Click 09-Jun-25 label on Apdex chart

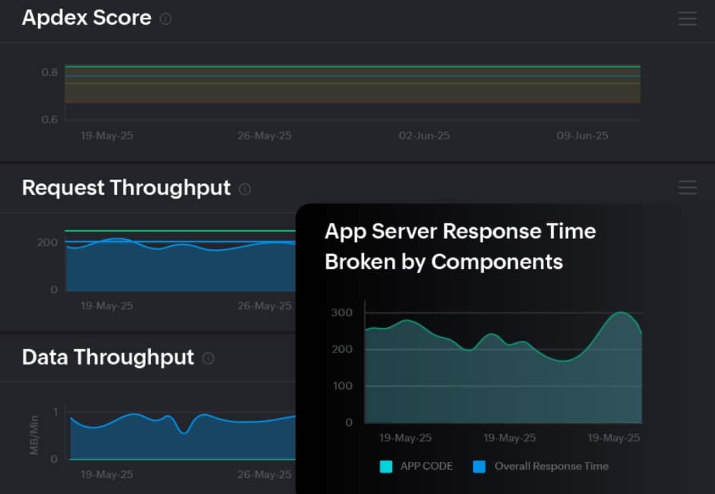pyautogui.click(x=582, y=135)
